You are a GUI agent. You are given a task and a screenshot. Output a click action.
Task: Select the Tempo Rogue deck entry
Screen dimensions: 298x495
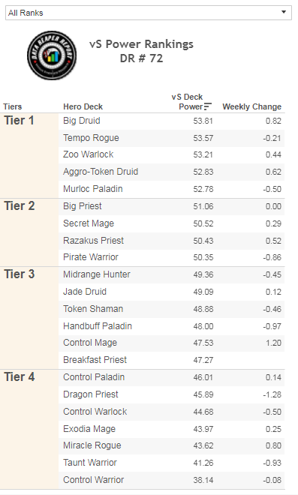pyautogui.click(x=91, y=138)
